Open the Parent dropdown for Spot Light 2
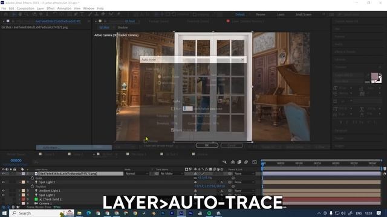The height and width of the screenshot is (217, 387). (x=244, y=182)
